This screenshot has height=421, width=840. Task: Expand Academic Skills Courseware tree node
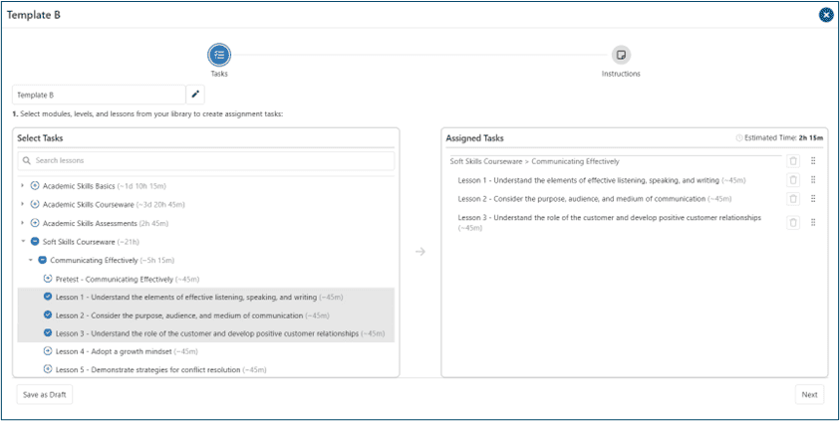[23, 204]
